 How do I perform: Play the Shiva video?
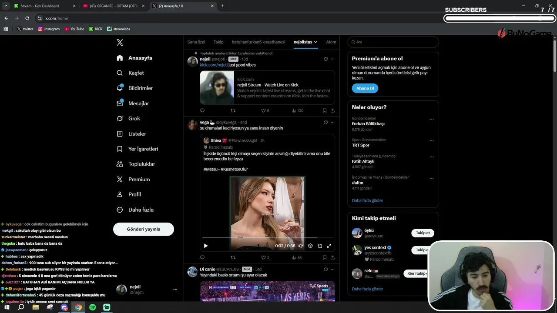pyautogui.click(x=206, y=246)
